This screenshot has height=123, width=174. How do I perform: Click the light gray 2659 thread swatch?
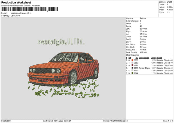click(x=133, y=63)
